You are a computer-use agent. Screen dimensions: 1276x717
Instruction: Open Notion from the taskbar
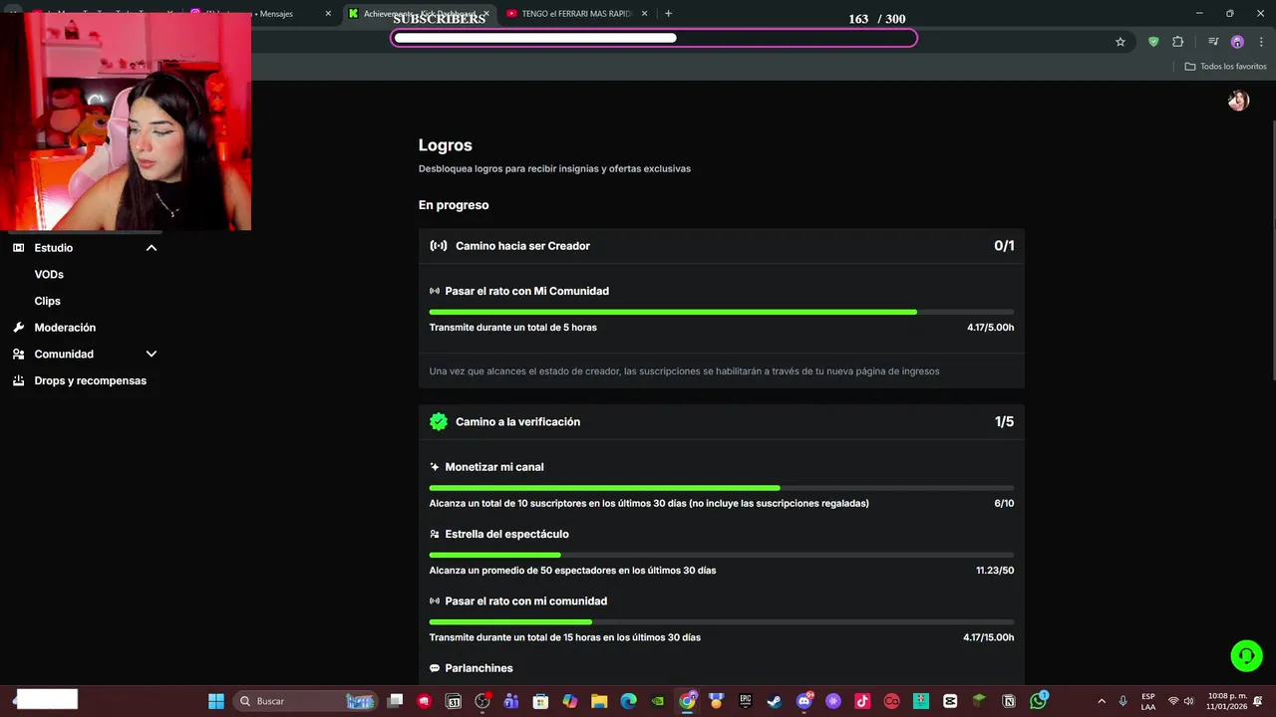pyautogui.click(x=1009, y=701)
